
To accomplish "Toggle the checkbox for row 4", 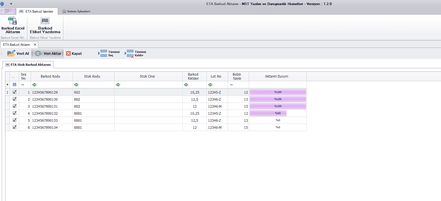I will coord(15,113).
